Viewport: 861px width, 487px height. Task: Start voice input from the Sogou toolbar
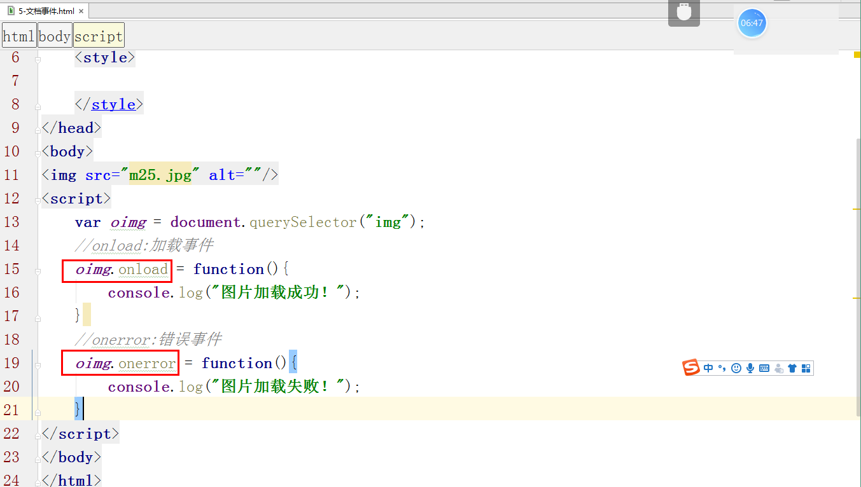tap(750, 367)
